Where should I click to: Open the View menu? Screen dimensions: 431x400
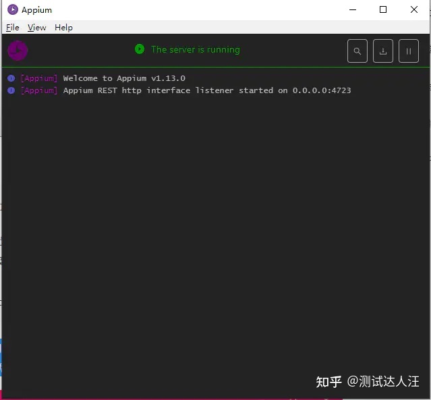tap(36, 28)
